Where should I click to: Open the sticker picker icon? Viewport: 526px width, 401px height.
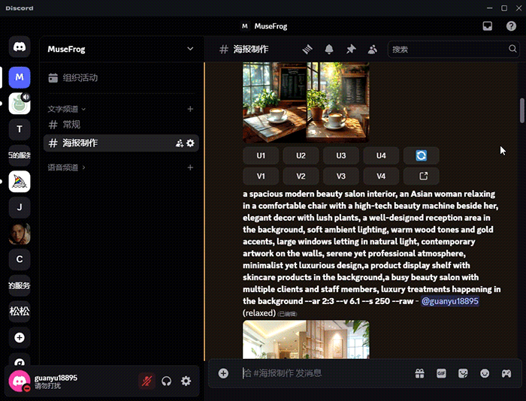tap(463, 373)
